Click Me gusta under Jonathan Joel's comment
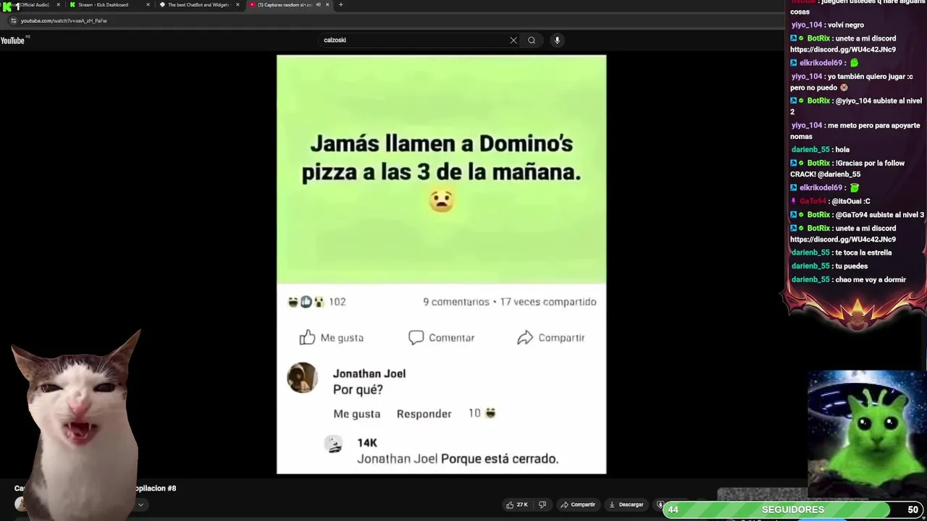This screenshot has width=927, height=521. point(356,414)
